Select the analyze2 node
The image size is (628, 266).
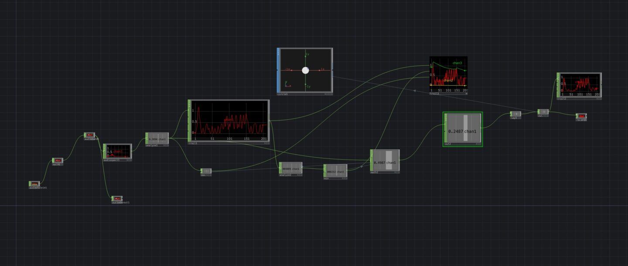pyautogui.click(x=291, y=168)
